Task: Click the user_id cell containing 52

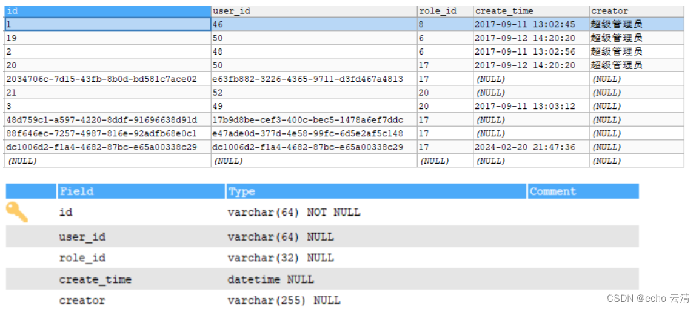Action: 314,93
